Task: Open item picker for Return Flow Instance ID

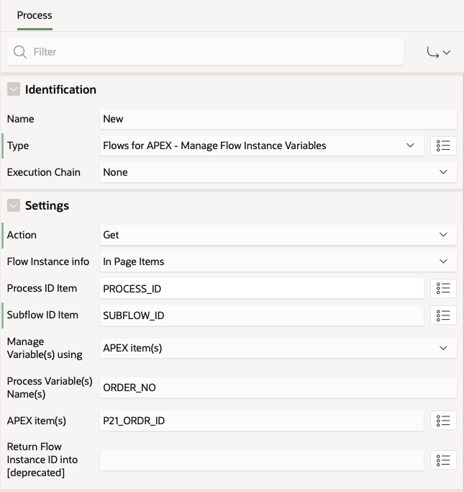Action: (443, 460)
